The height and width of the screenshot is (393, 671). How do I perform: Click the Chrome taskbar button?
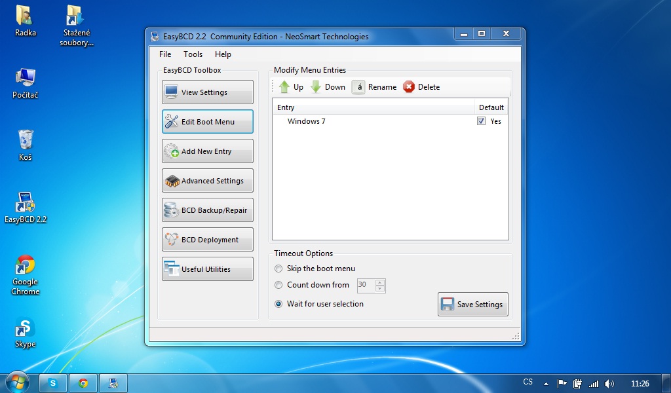pyautogui.click(x=83, y=383)
